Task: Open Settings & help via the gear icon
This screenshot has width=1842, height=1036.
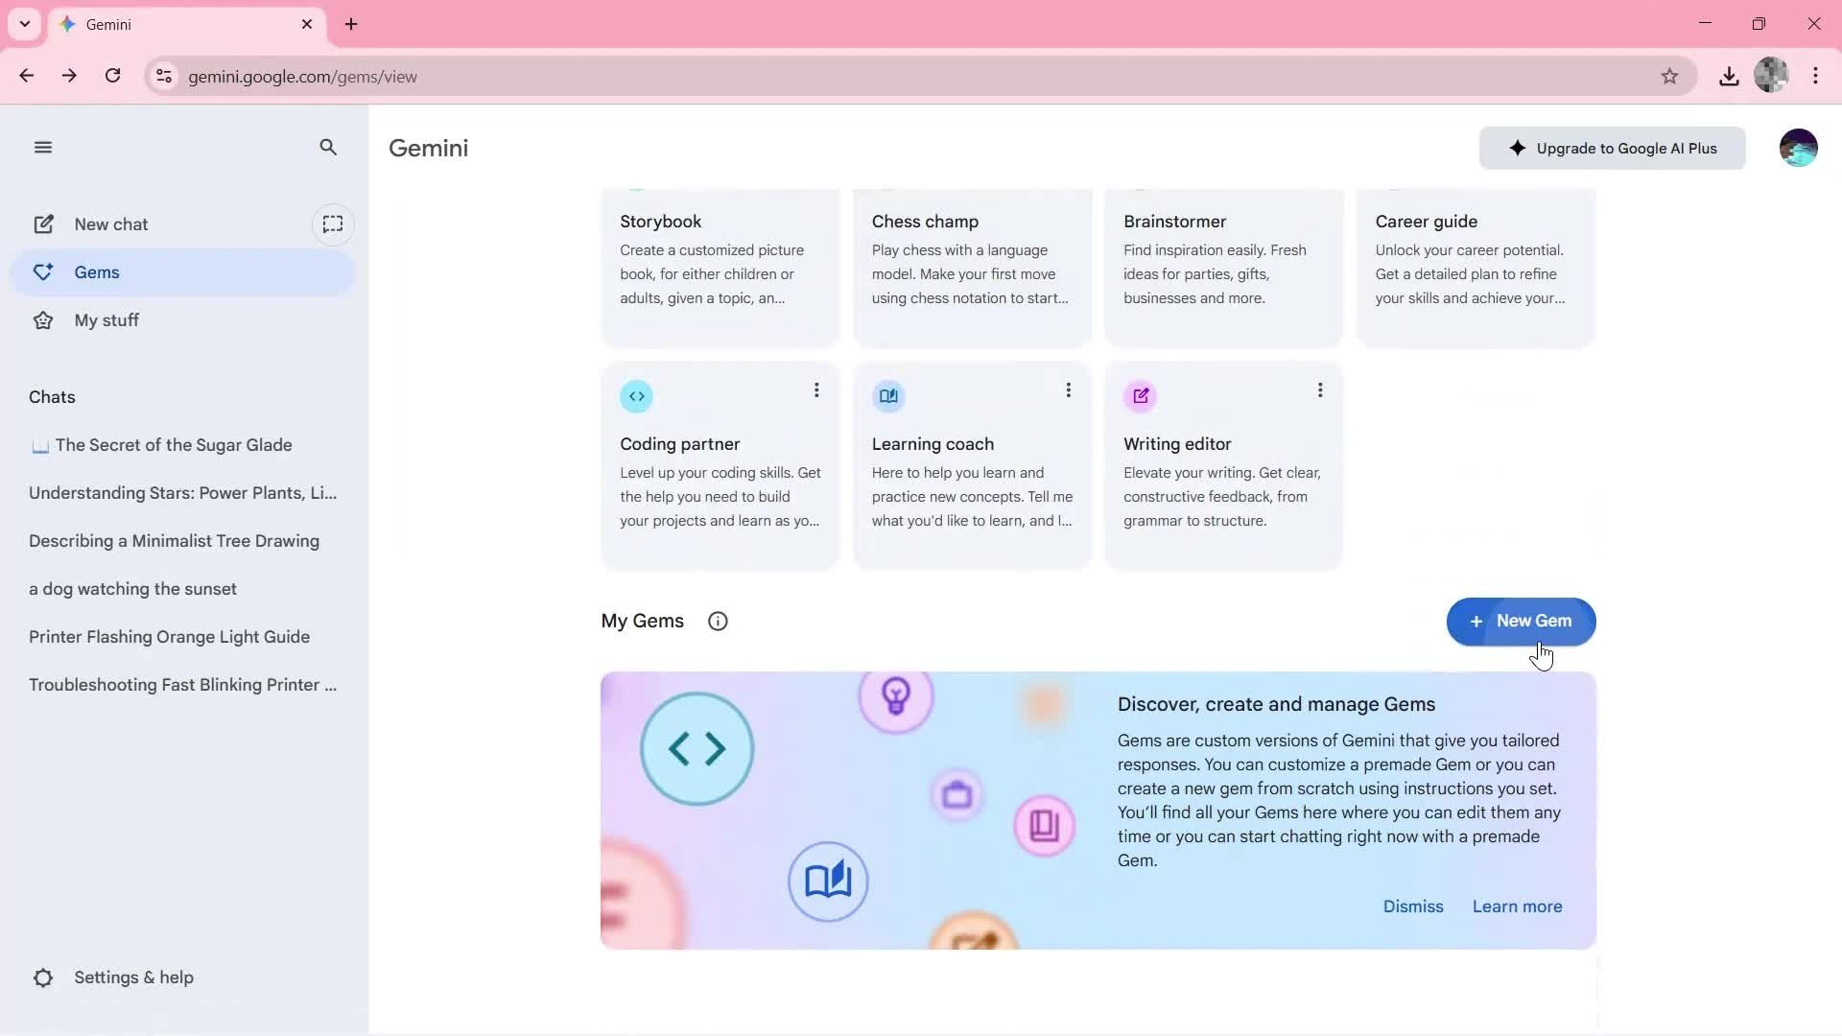Action: pos(43,977)
